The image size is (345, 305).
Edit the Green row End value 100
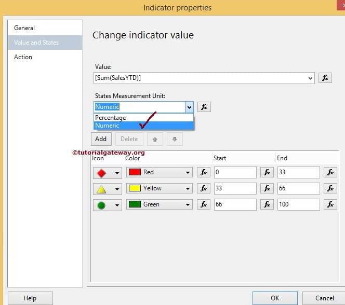point(298,204)
